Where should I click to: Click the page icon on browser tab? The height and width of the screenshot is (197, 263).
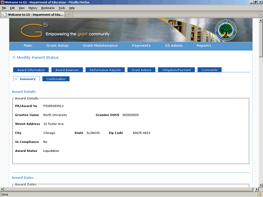(x=5, y=15)
